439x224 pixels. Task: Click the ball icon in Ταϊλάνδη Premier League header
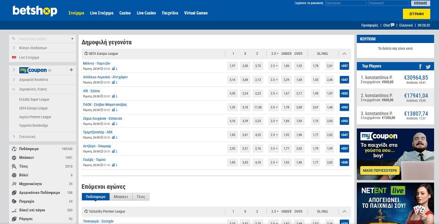[86, 211]
